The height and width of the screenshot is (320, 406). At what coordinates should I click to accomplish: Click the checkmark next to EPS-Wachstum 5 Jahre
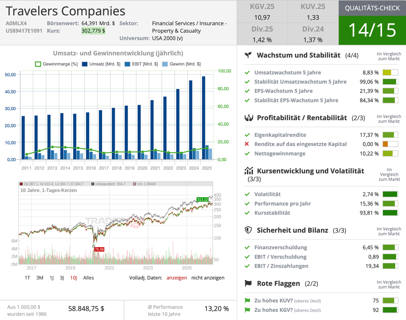(247, 91)
